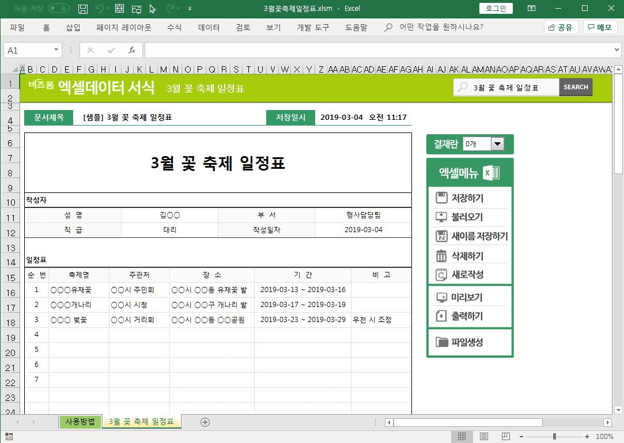
Task: Expand the Name Box dropdown
Action: coord(56,50)
